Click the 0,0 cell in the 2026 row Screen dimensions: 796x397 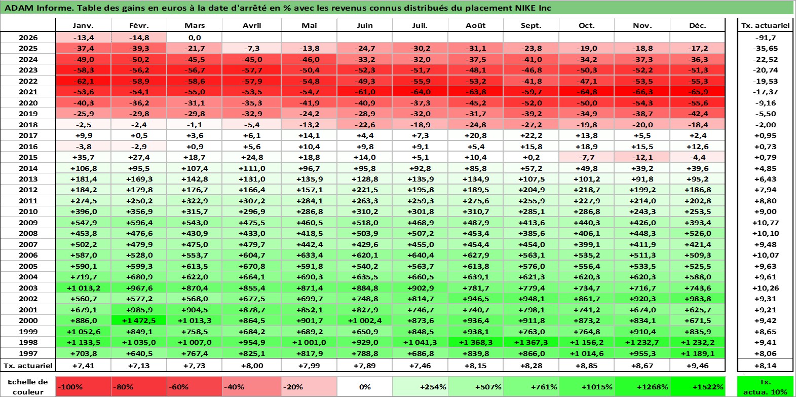[195, 38]
